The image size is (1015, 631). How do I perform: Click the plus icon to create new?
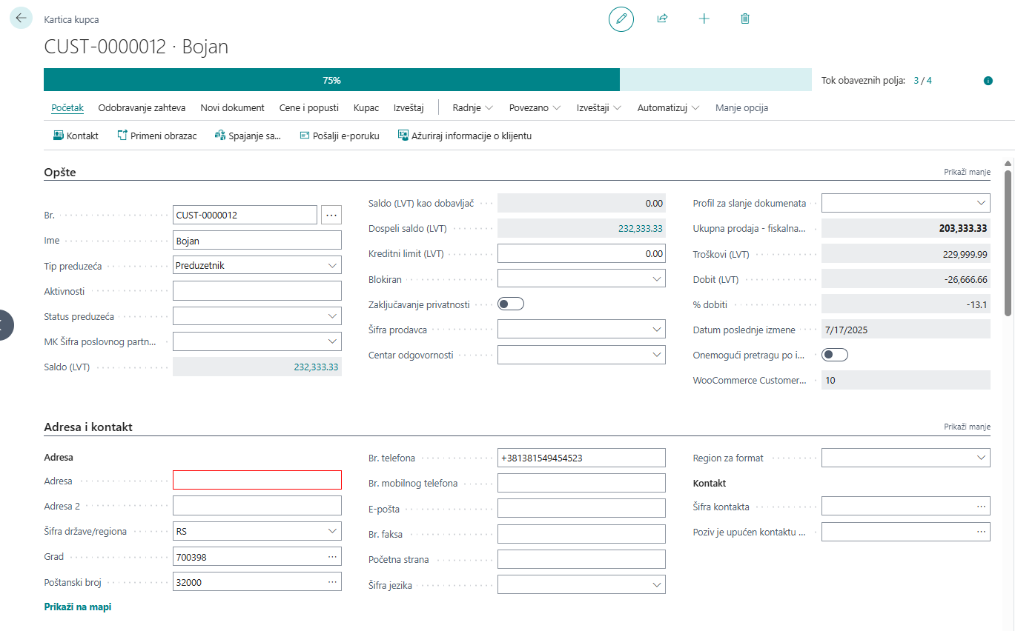tap(704, 19)
